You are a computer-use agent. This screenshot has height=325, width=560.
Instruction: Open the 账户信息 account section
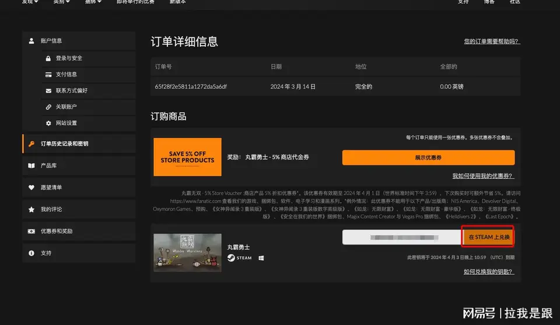click(79, 41)
